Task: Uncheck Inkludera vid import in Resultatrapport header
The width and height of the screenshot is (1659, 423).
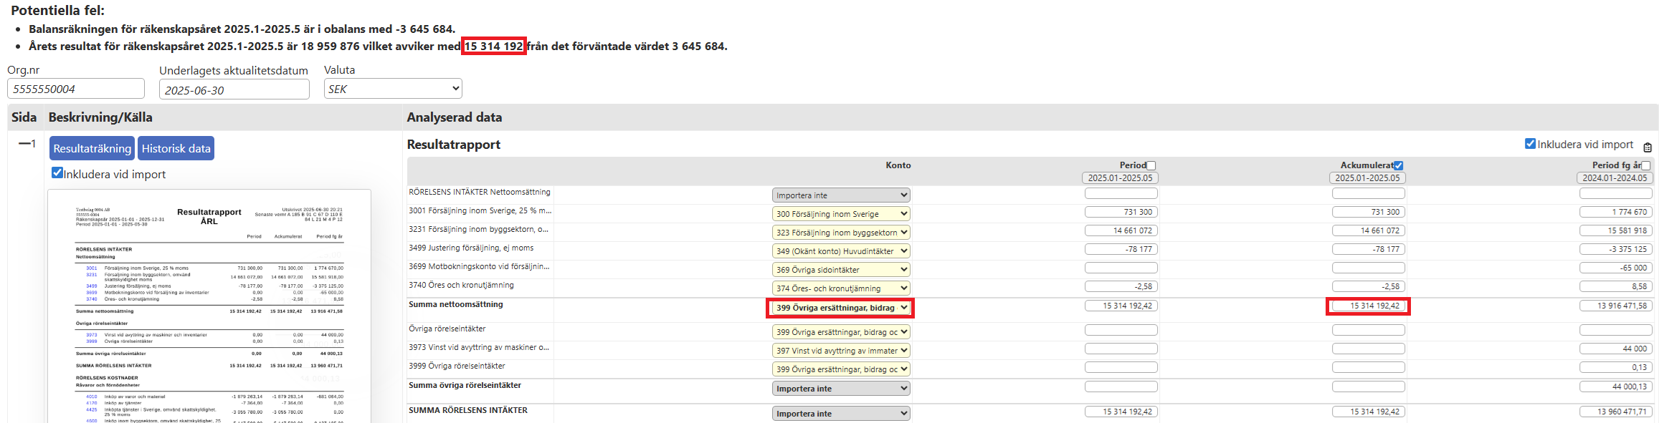Action: 1530,144
